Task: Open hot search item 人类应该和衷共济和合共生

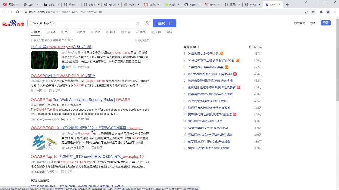Action: (x=206, y=67)
